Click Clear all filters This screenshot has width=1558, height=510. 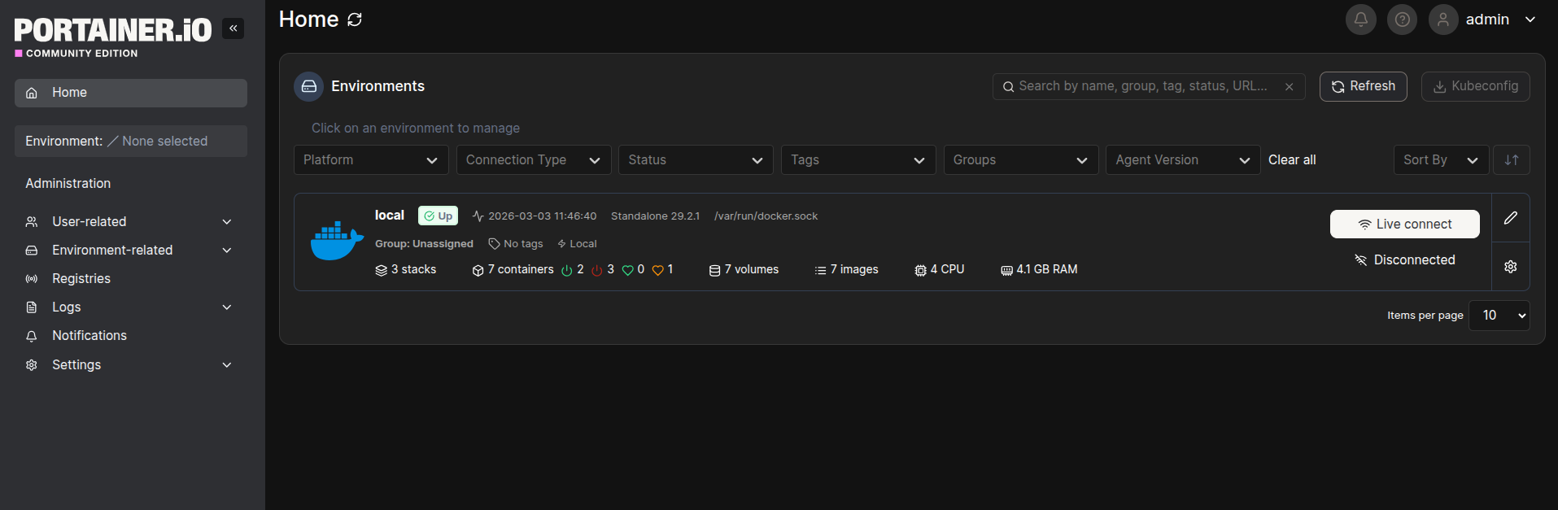click(x=1292, y=160)
